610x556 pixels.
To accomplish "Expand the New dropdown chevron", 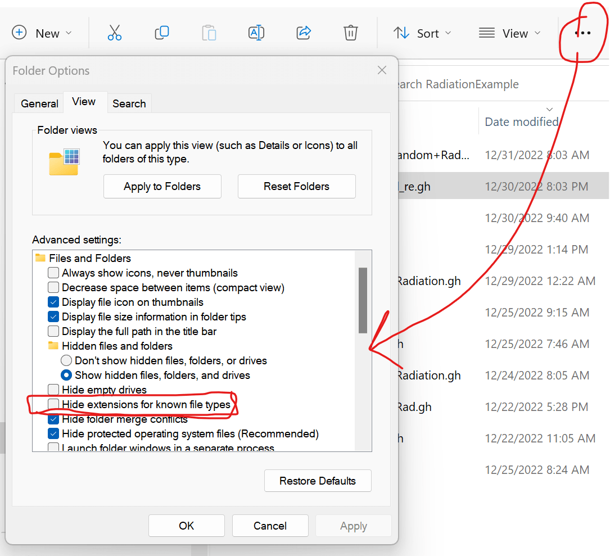I will 69,33.
